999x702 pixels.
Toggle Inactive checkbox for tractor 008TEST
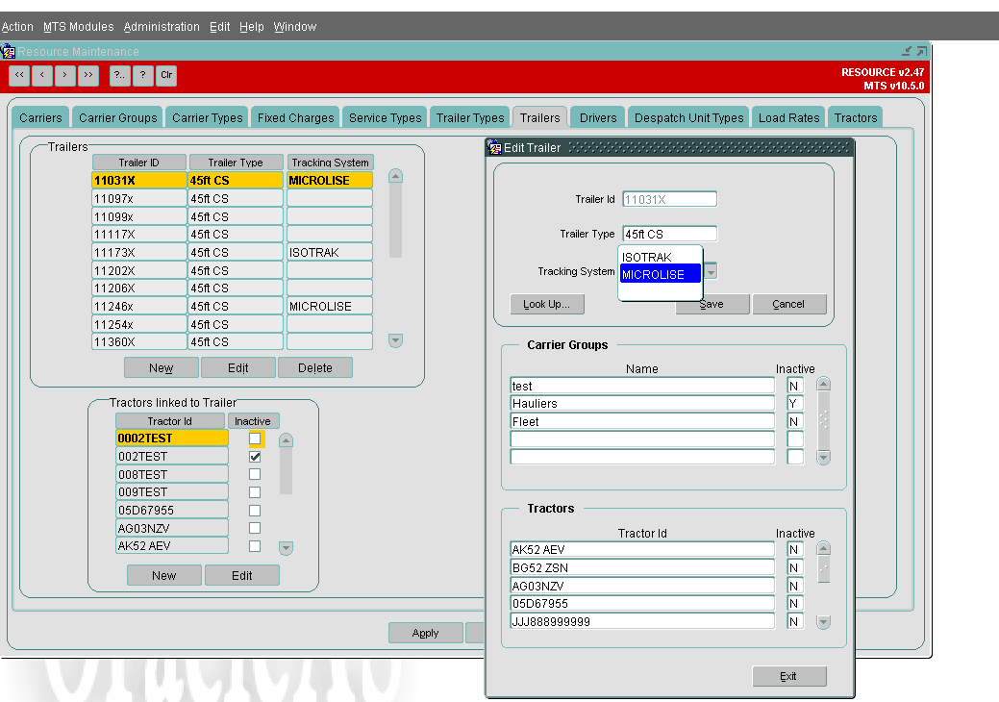[255, 475]
